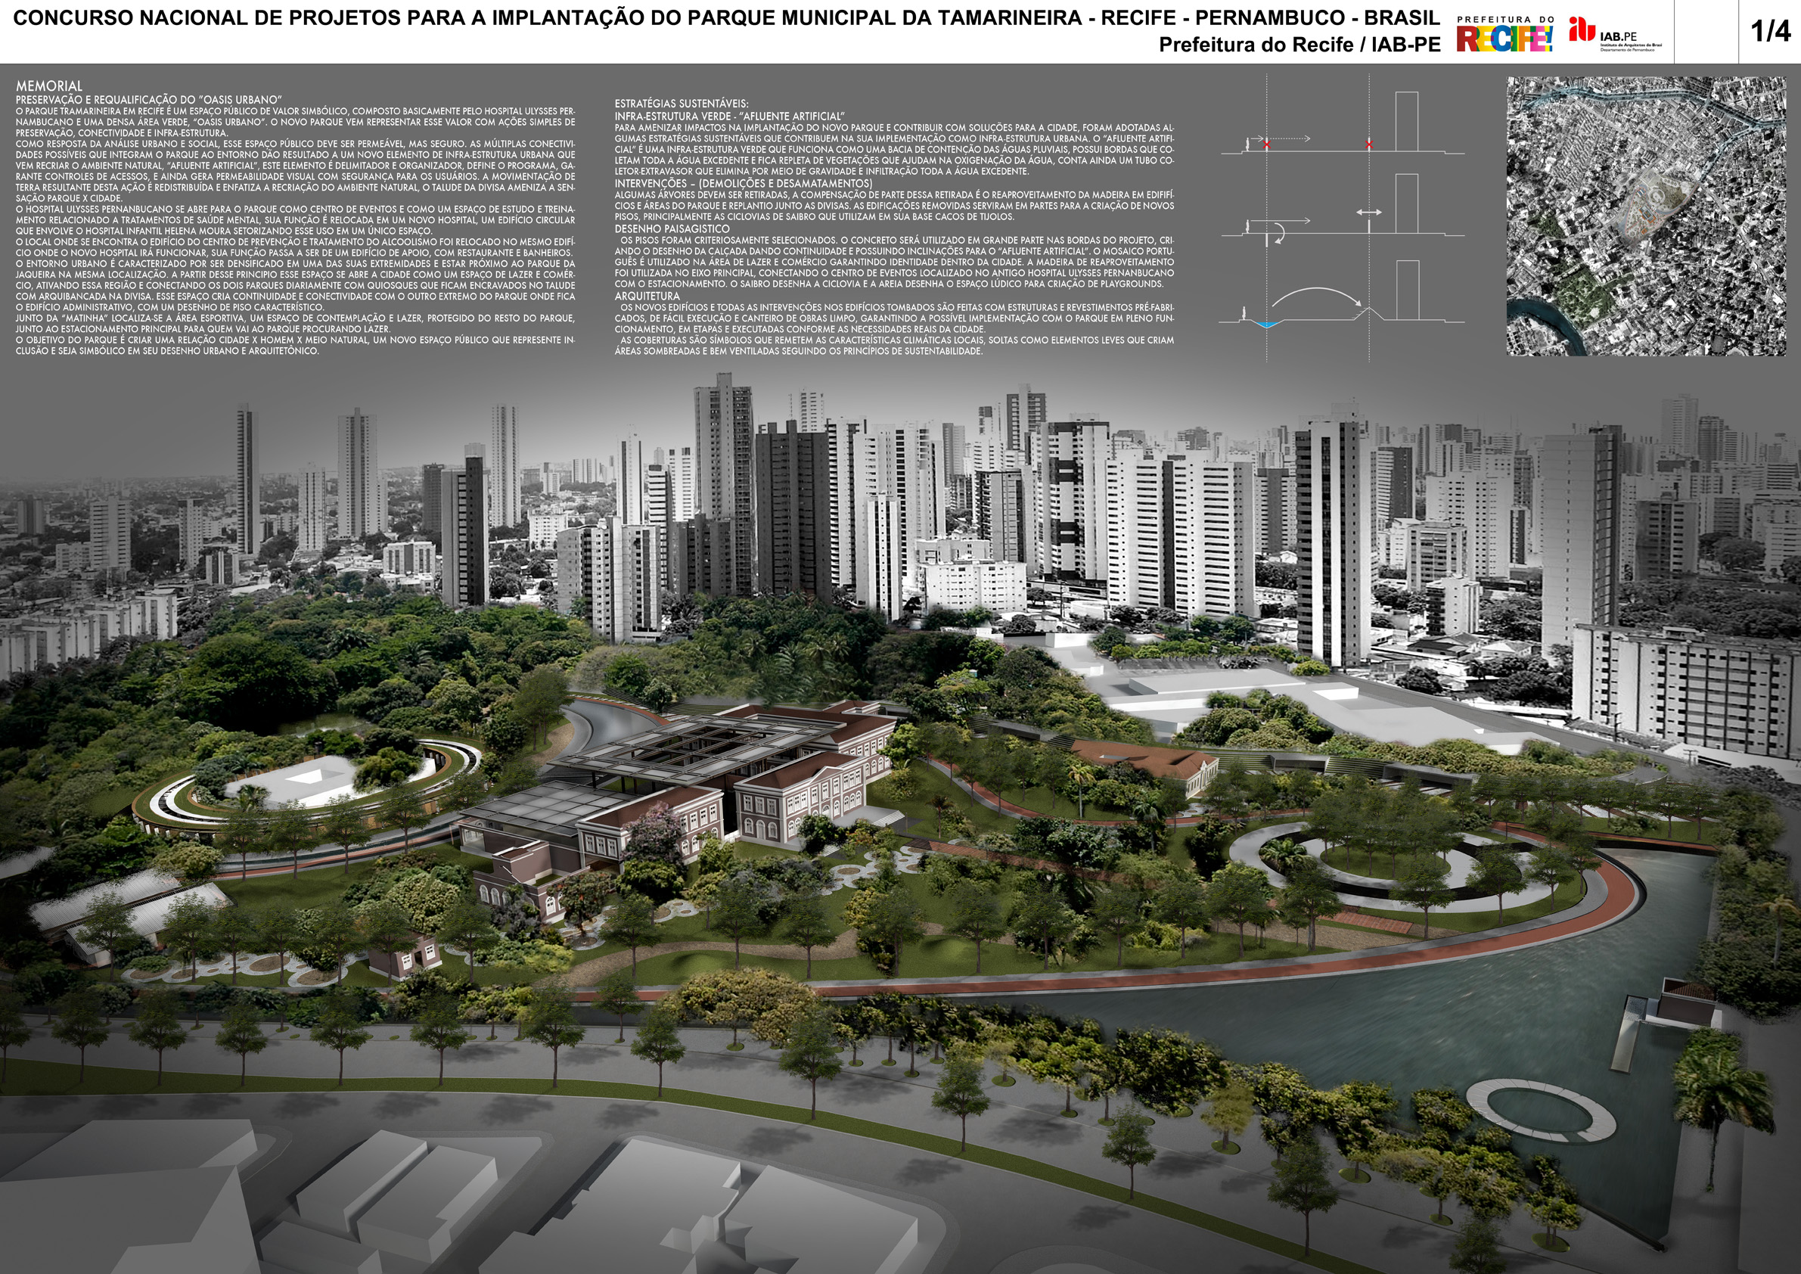Click the DESENHO PAISAGISTICO heading
Viewport: 1801px width, 1274px height.
672,229
